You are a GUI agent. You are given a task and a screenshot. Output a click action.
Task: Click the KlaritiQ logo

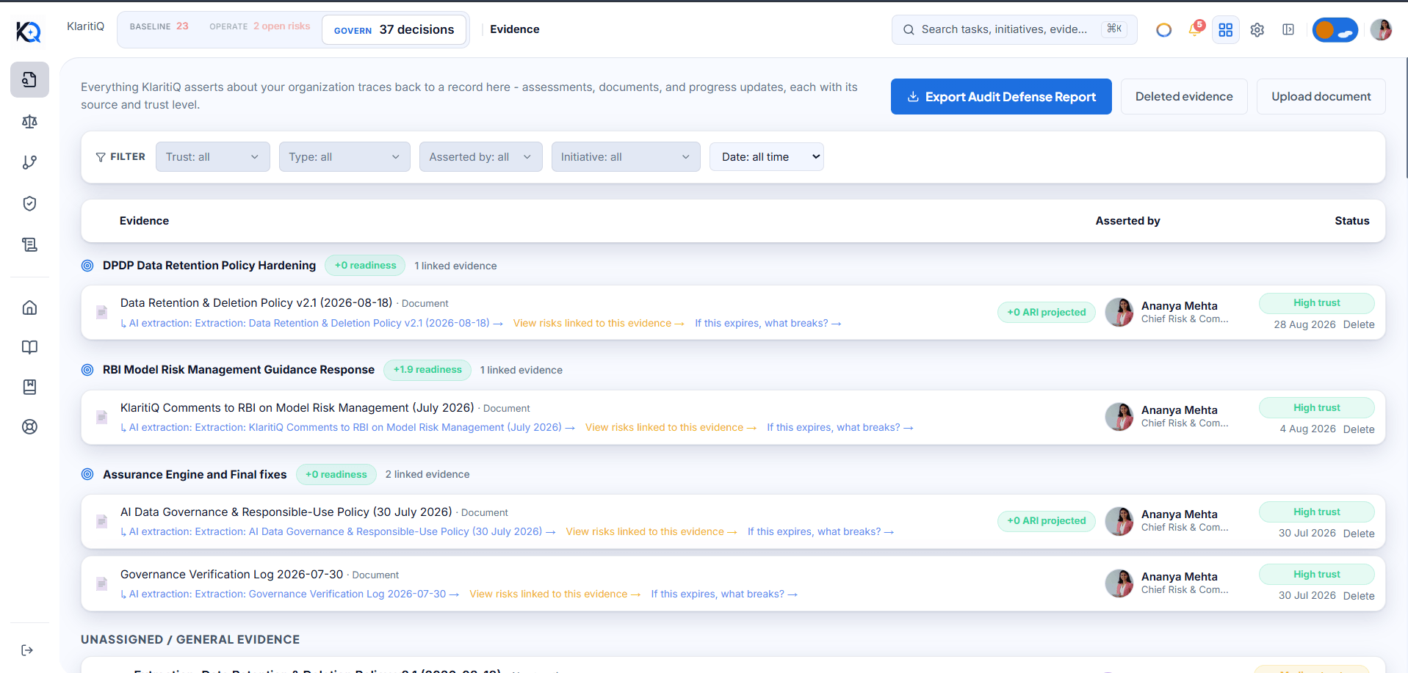29,31
